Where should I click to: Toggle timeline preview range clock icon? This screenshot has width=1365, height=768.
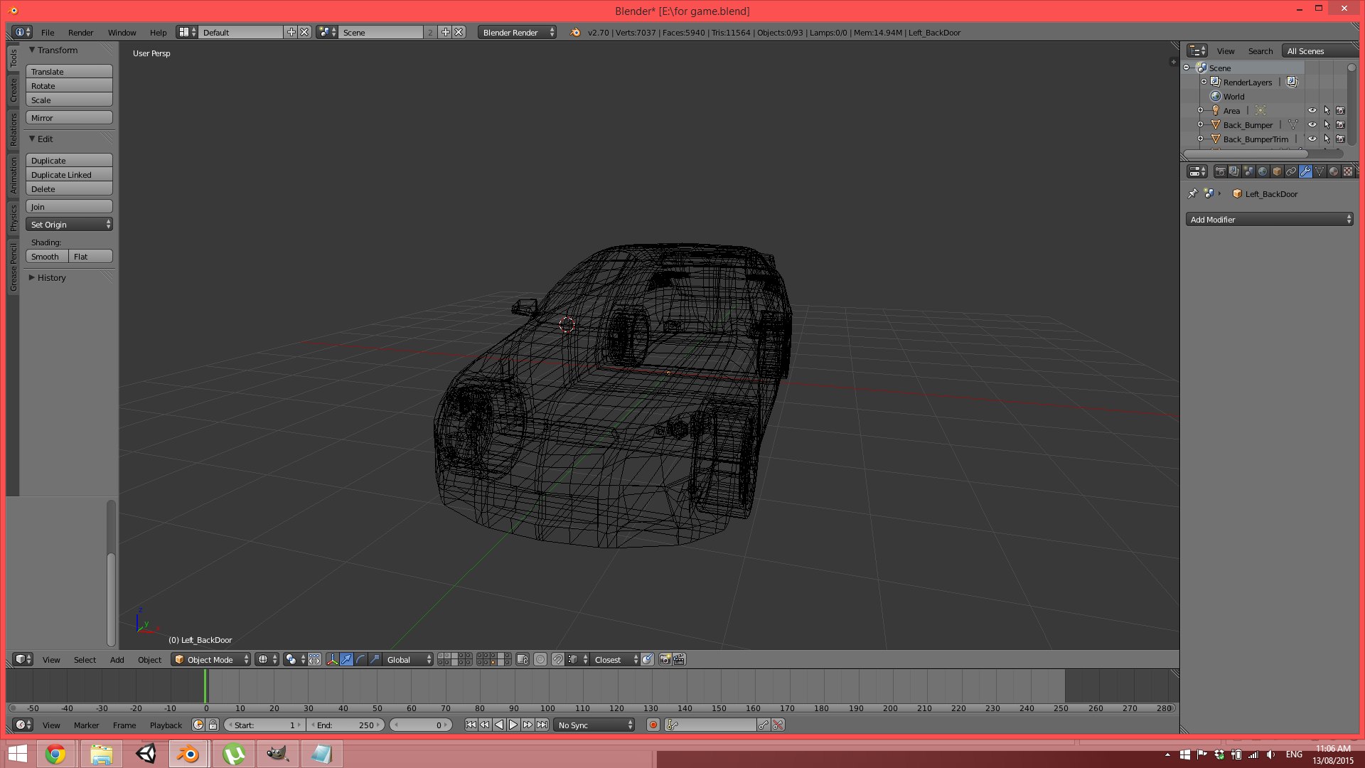point(198,725)
